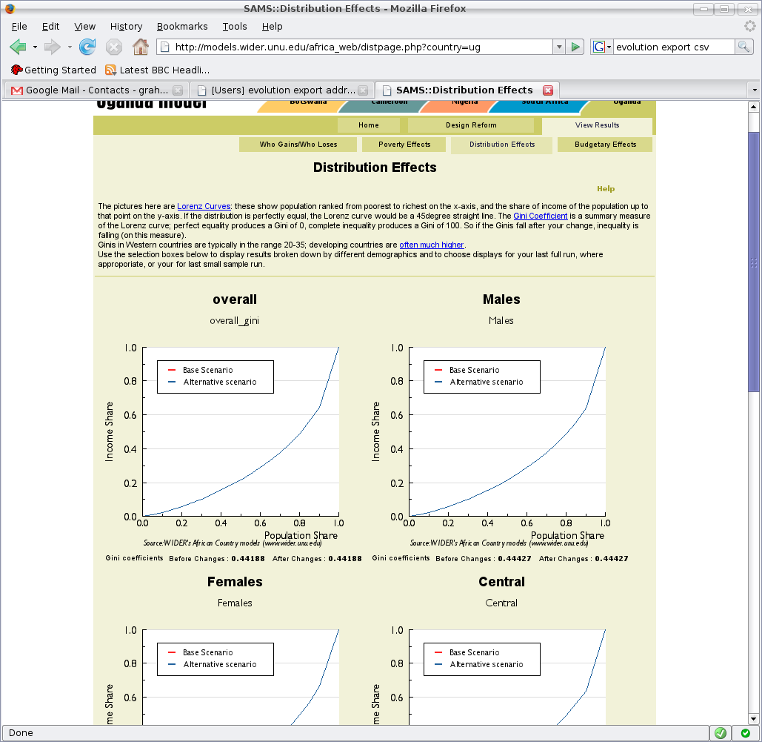Open the list-all-tabs dropdown
762x742 pixels.
(x=754, y=90)
